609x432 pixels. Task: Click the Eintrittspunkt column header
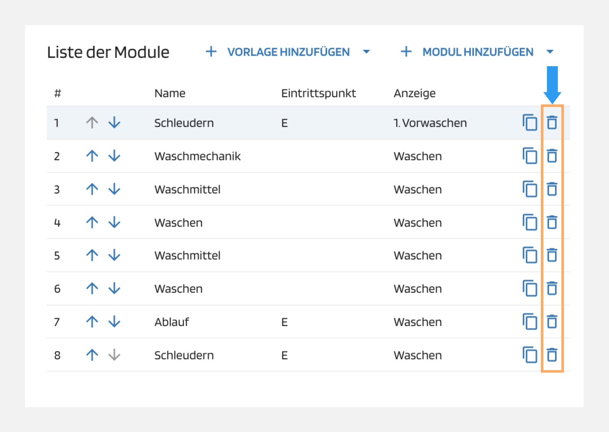click(318, 93)
